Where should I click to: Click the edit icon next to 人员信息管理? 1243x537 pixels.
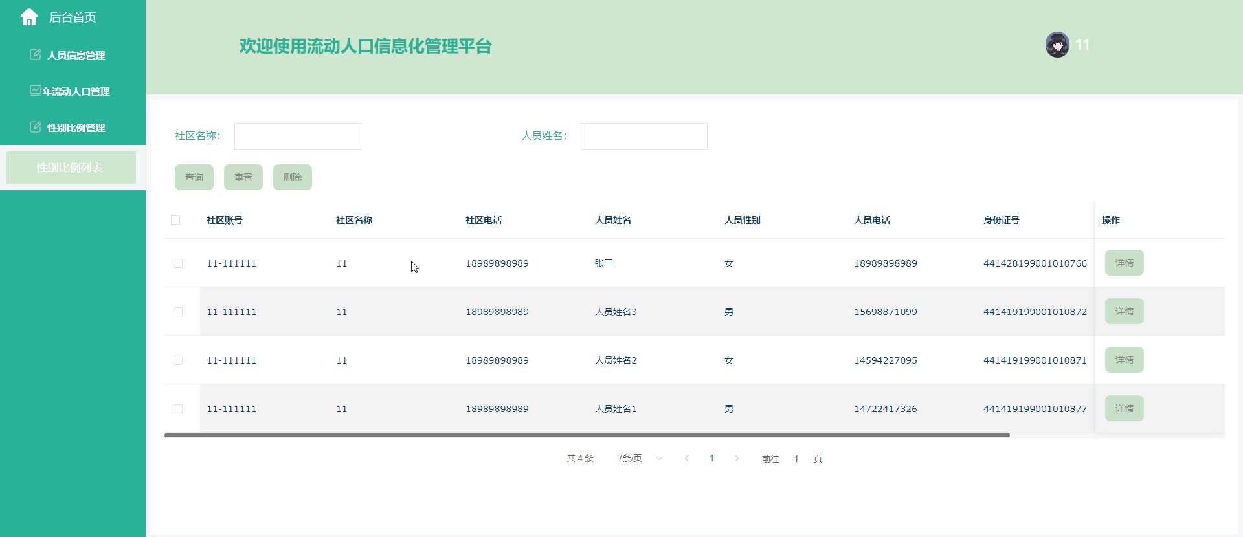click(36, 54)
